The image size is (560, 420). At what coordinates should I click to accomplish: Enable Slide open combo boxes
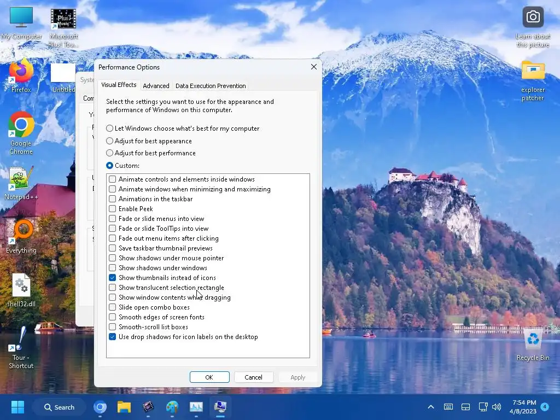click(112, 307)
